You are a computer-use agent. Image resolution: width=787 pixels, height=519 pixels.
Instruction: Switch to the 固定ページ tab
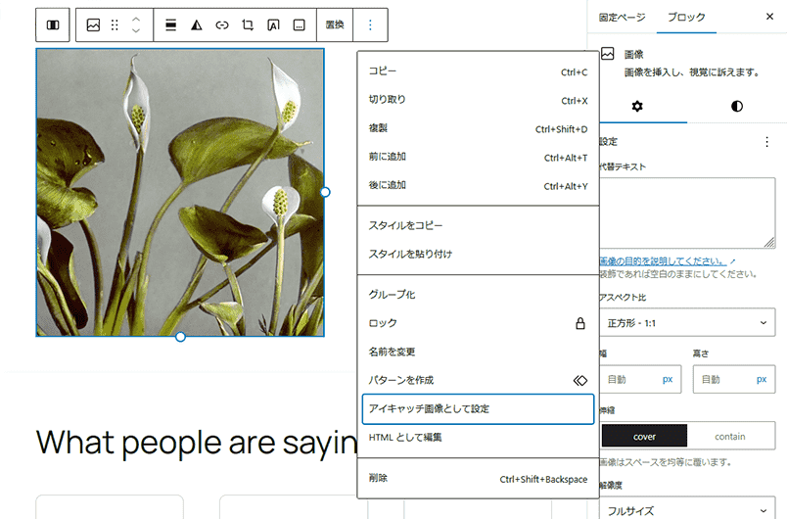tap(623, 18)
